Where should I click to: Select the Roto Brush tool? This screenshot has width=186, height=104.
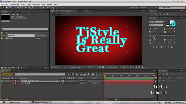coord(48,8)
